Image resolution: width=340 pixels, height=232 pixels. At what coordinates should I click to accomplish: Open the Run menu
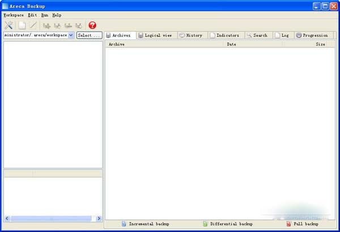pyautogui.click(x=45, y=15)
